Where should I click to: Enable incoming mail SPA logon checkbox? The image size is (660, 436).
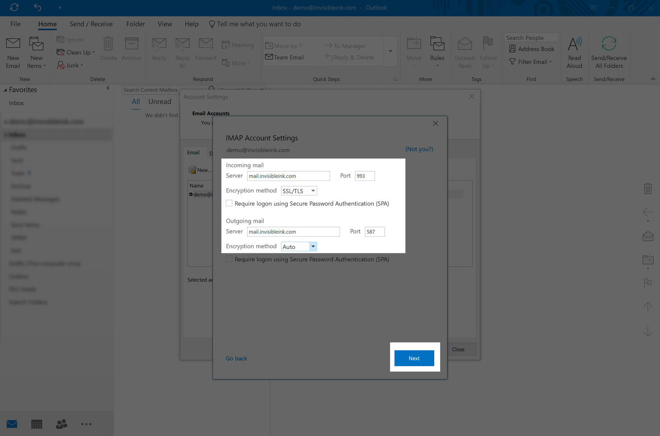229,203
